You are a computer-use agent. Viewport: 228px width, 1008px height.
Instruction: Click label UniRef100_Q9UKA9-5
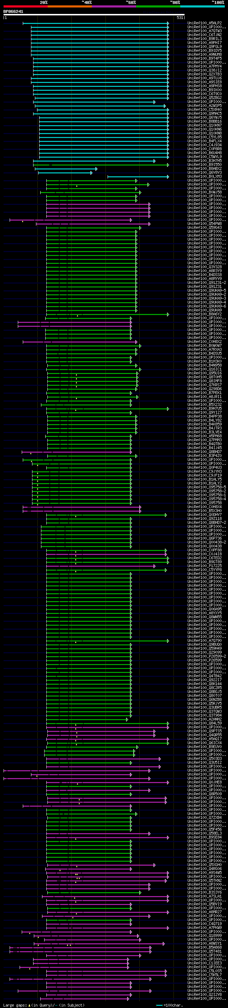[x=207, y=291]
